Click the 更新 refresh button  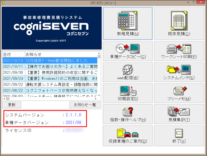[x=12, y=105]
